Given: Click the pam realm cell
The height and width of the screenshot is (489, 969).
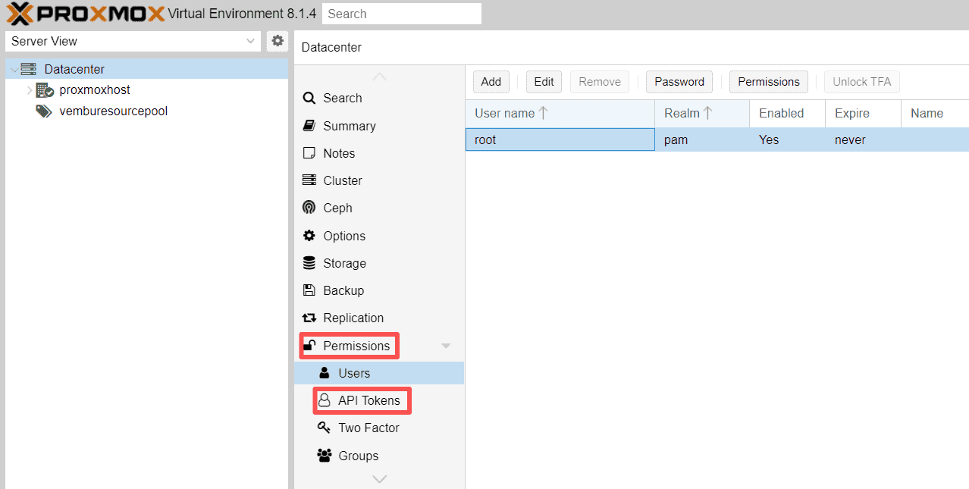Looking at the screenshot, I should pyautogui.click(x=702, y=139).
